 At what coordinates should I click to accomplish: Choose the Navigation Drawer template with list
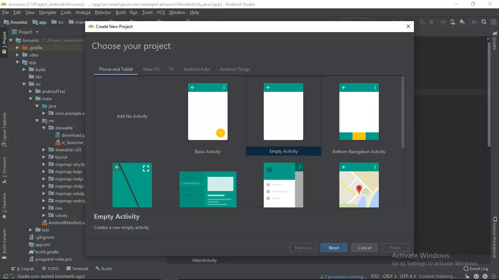[x=283, y=185]
